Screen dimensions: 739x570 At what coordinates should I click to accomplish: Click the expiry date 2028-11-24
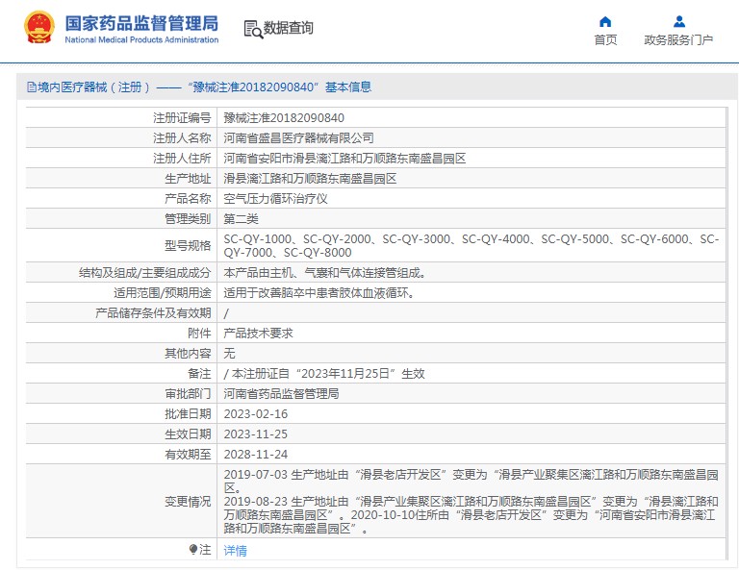tap(256, 455)
